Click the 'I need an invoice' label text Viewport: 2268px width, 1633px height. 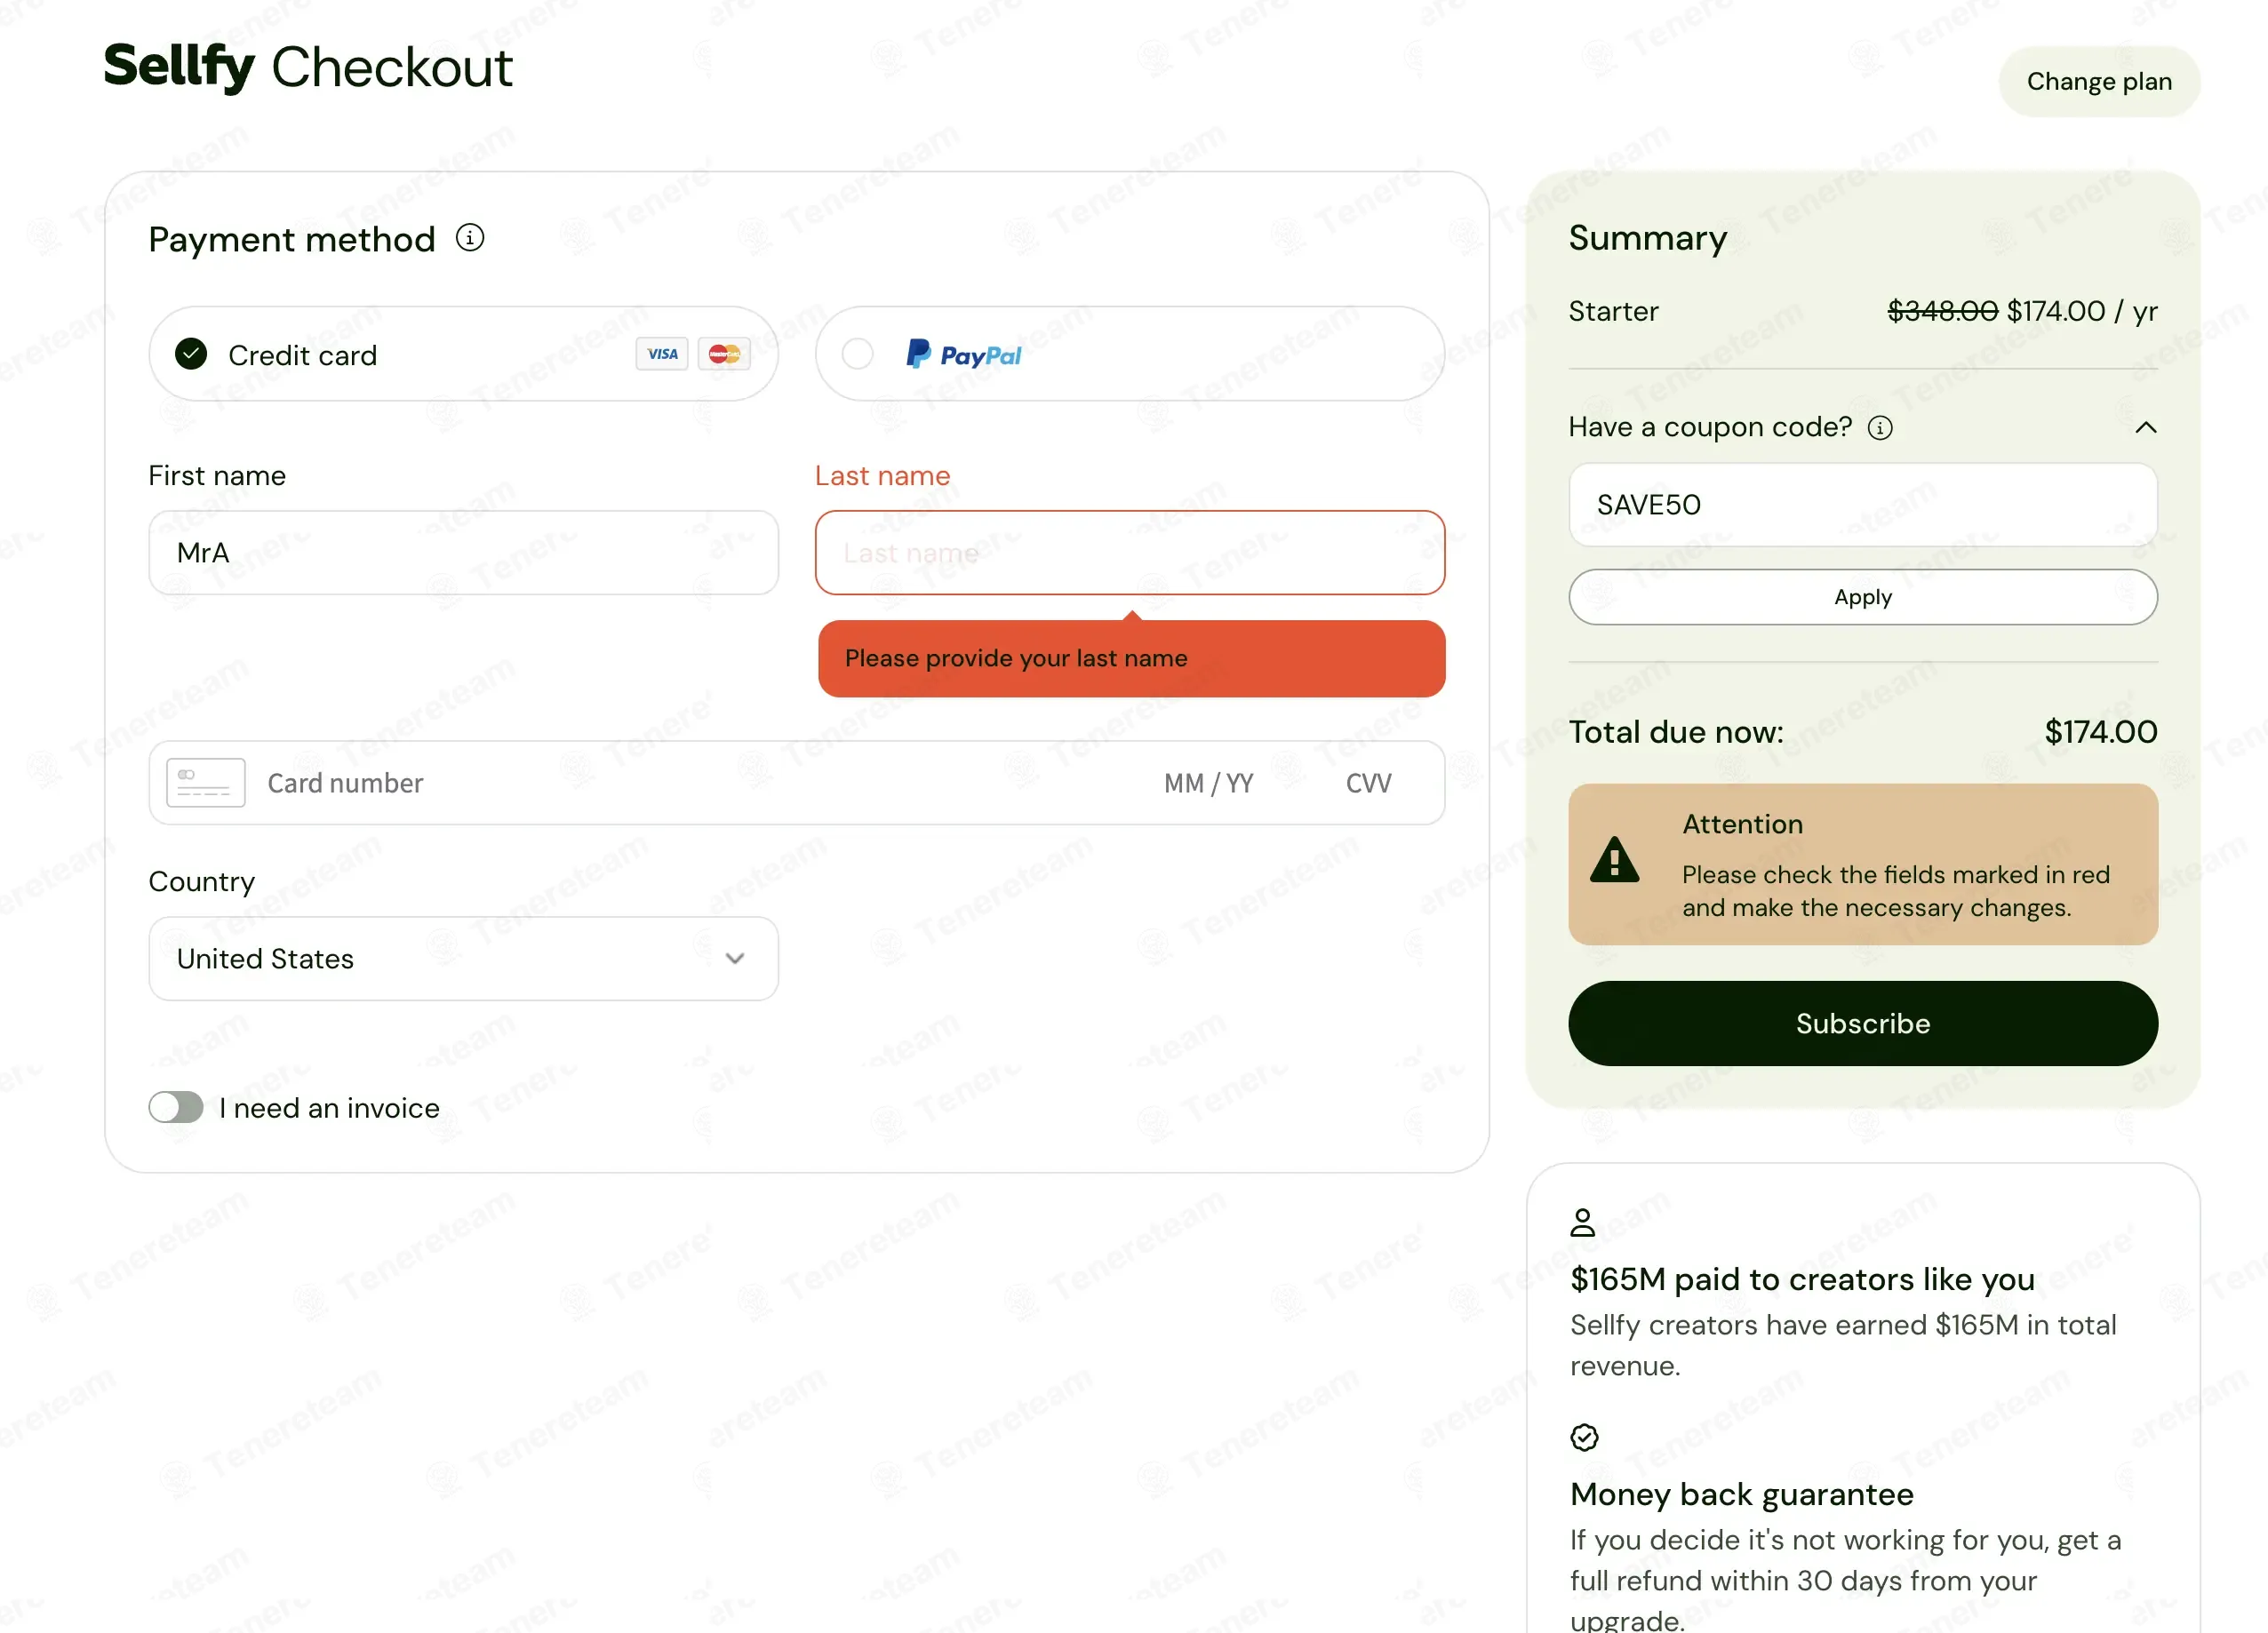(x=329, y=1108)
